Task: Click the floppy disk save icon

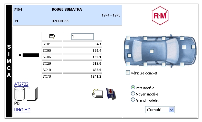Action: pyautogui.click(x=111, y=94)
